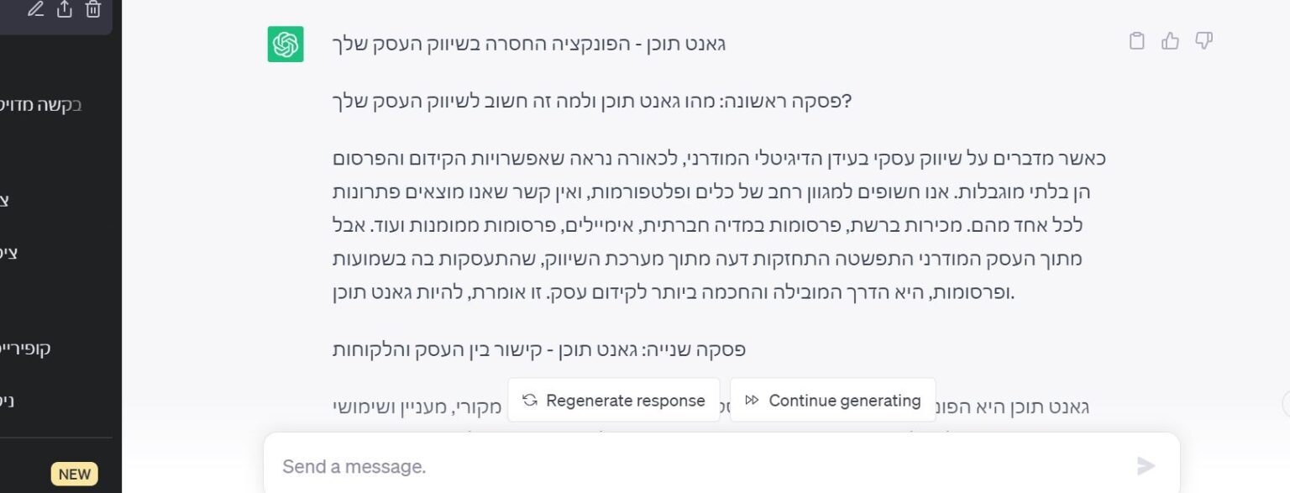Copy the assistant response to clipboard
This screenshot has height=493, width=1290.
tap(1137, 40)
